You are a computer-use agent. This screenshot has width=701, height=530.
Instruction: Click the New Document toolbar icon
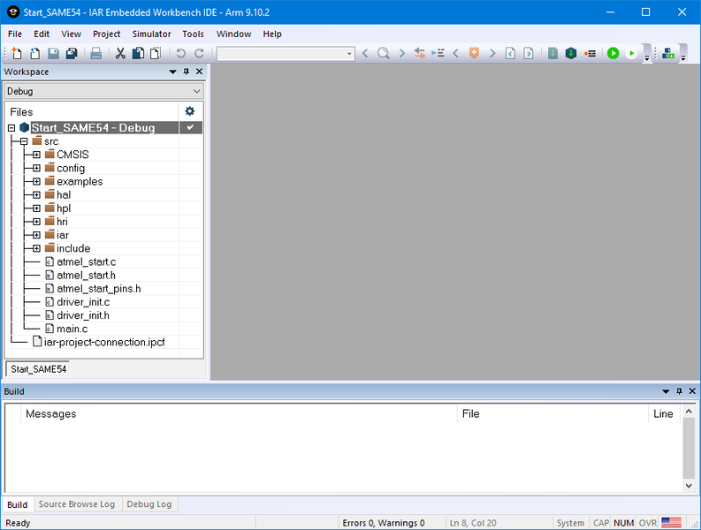tap(17, 54)
